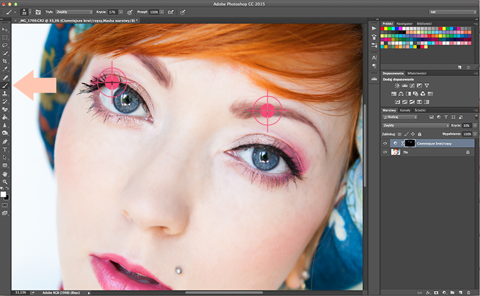Toggle pressure for size button
The image size is (480, 296).
(x=182, y=12)
